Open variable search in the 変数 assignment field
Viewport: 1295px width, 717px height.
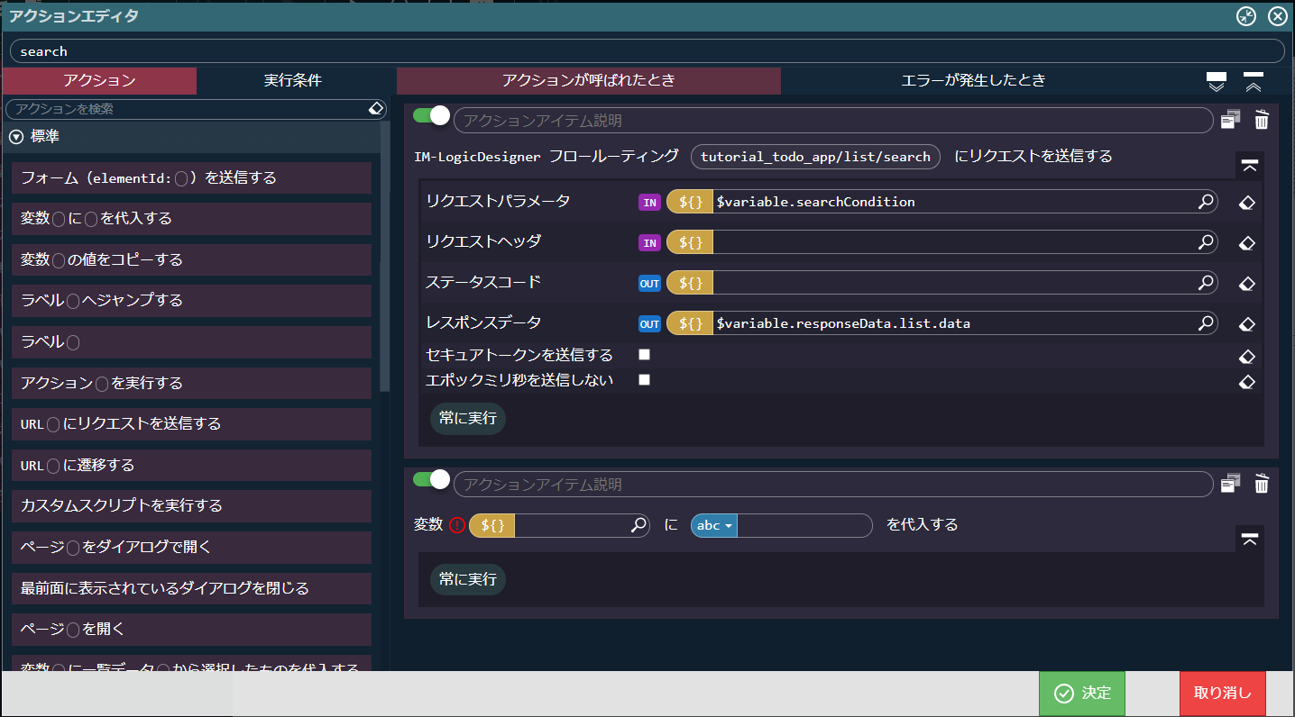point(638,525)
